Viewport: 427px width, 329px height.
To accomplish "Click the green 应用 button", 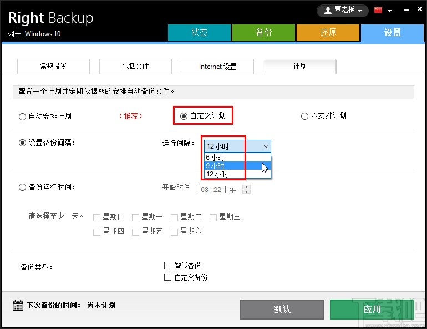I will (372, 310).
